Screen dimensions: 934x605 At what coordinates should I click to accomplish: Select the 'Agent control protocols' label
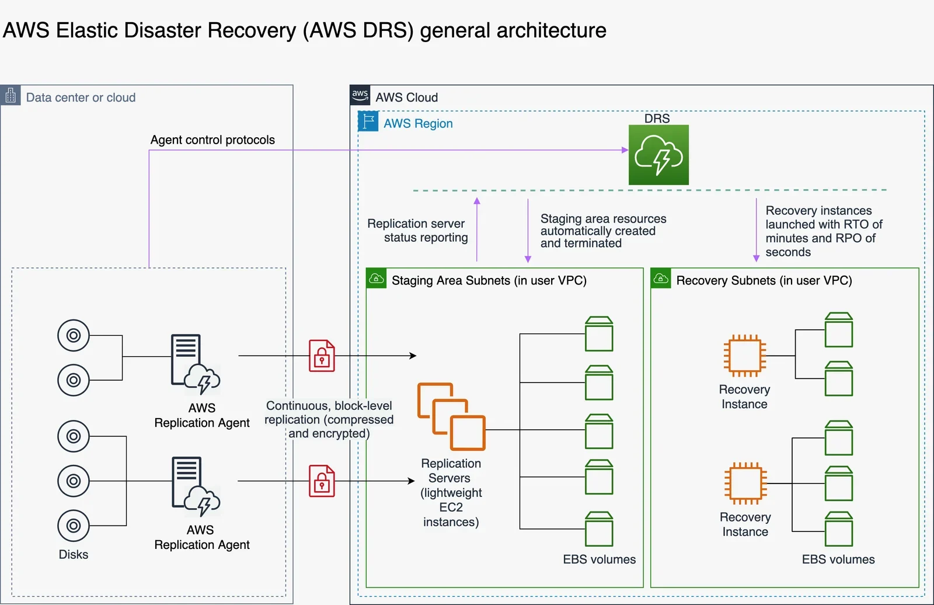click(212, 140)
